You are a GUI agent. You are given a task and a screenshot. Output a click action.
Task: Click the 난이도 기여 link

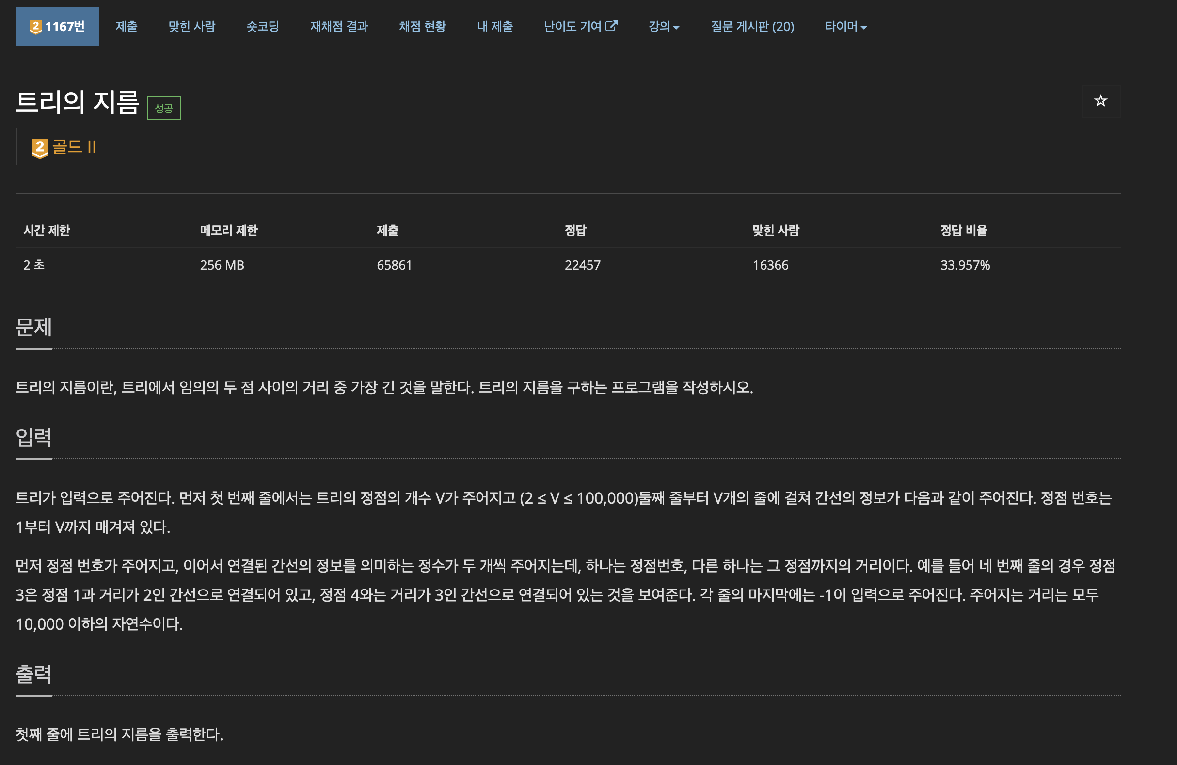[x=572, y=27]
